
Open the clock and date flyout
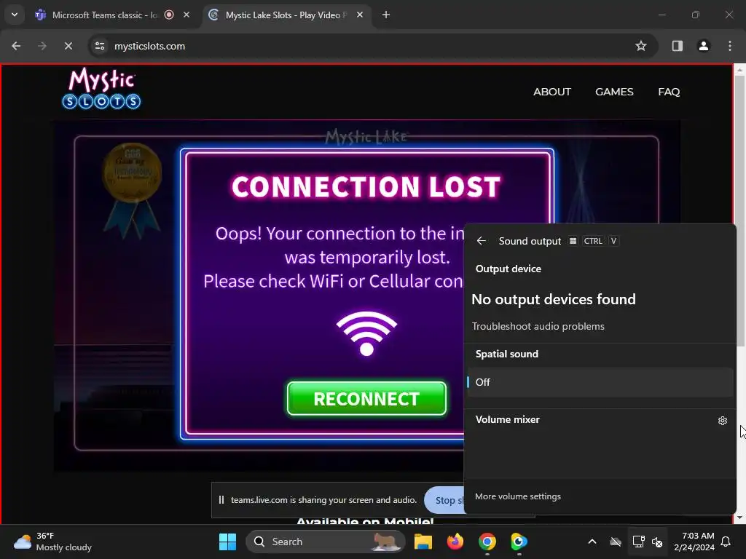pos(694,542)
